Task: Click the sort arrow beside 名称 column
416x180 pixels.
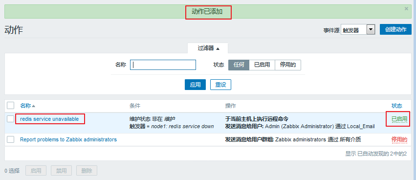Action: click(x=33, y=106)
